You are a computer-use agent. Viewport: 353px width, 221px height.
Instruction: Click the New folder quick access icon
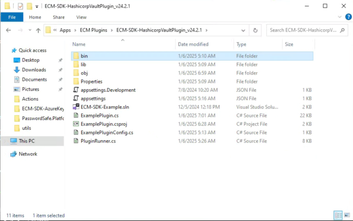[x=29, y=6]
